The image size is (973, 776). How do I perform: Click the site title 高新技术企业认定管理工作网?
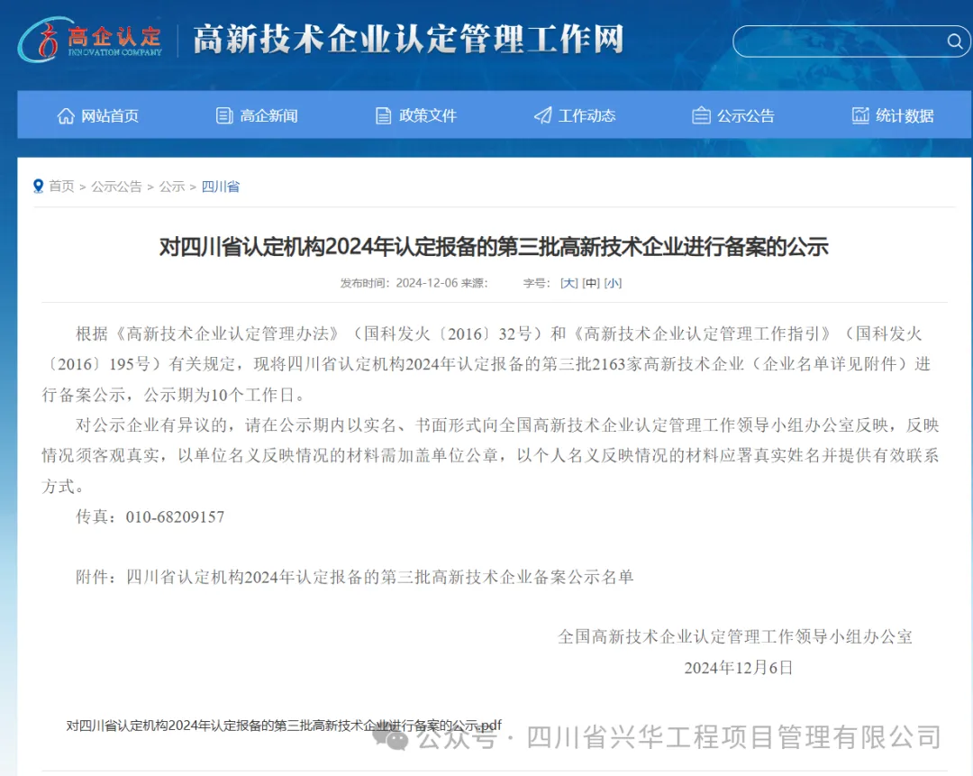[408, 40]
